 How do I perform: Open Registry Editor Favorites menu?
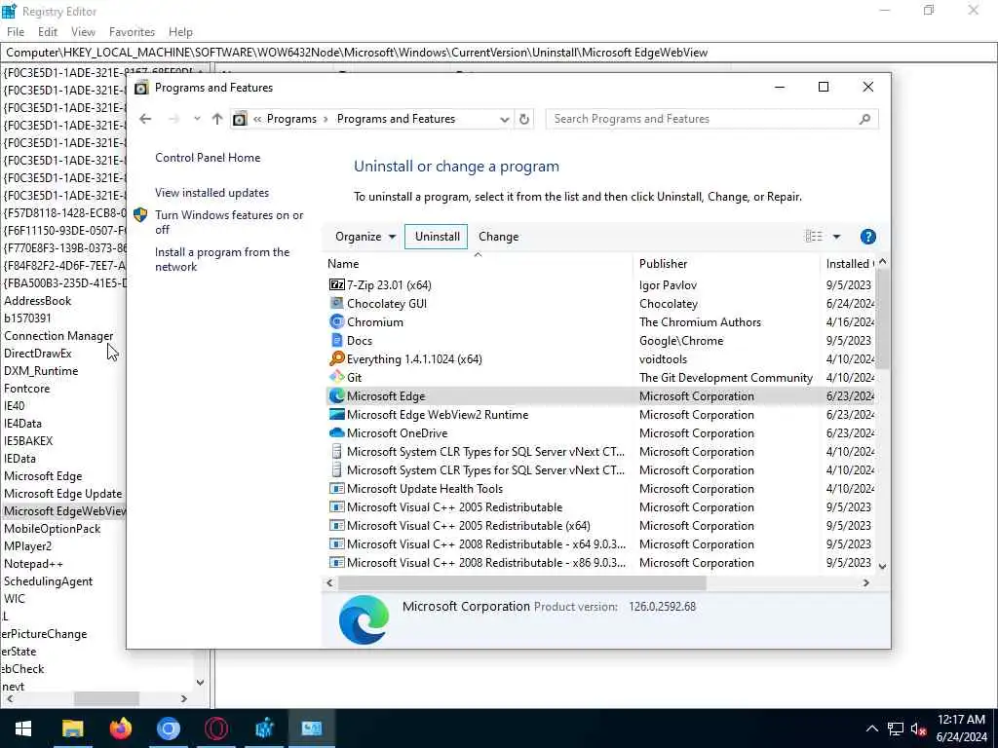[x=132, y=32]
